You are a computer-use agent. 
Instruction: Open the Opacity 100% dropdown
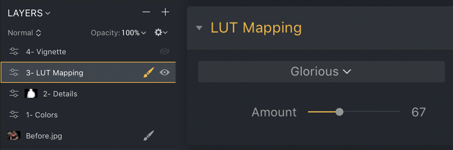point(134,33)
